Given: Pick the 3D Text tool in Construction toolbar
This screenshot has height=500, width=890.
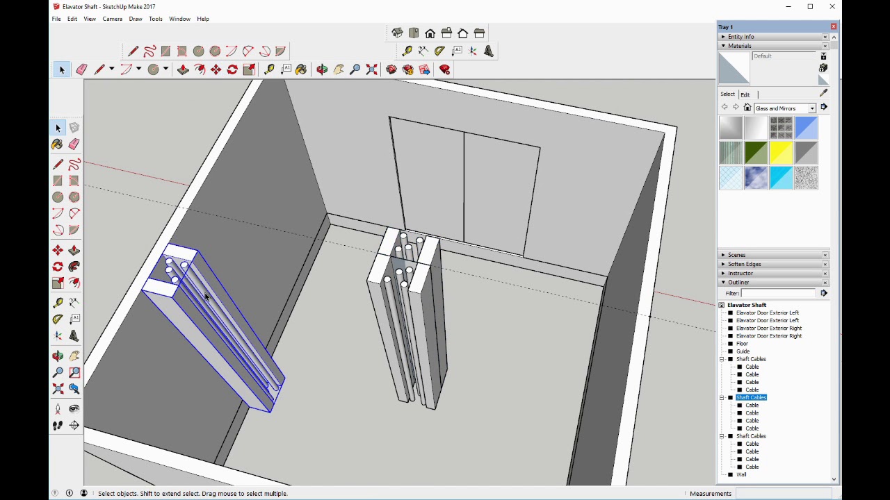Looking at the screenshot, I should 489,51.
